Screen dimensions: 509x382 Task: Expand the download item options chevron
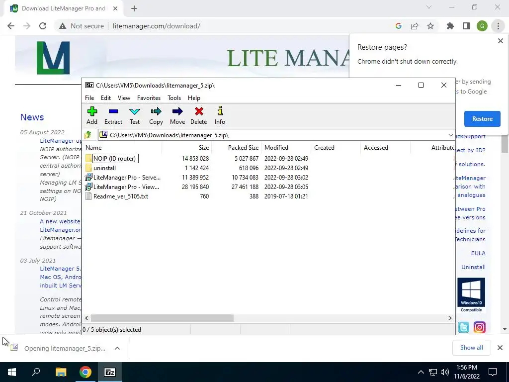(x=117, y=348)
